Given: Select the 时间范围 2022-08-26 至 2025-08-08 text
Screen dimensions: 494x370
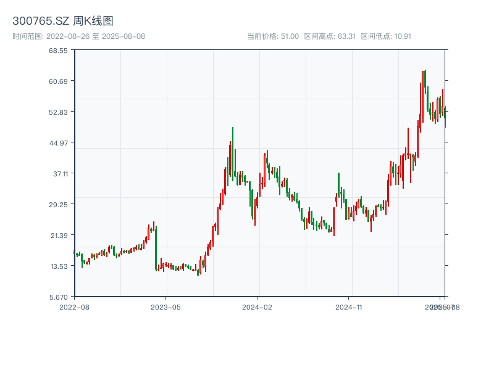Looking at the screenshot, I should point(79,36).
